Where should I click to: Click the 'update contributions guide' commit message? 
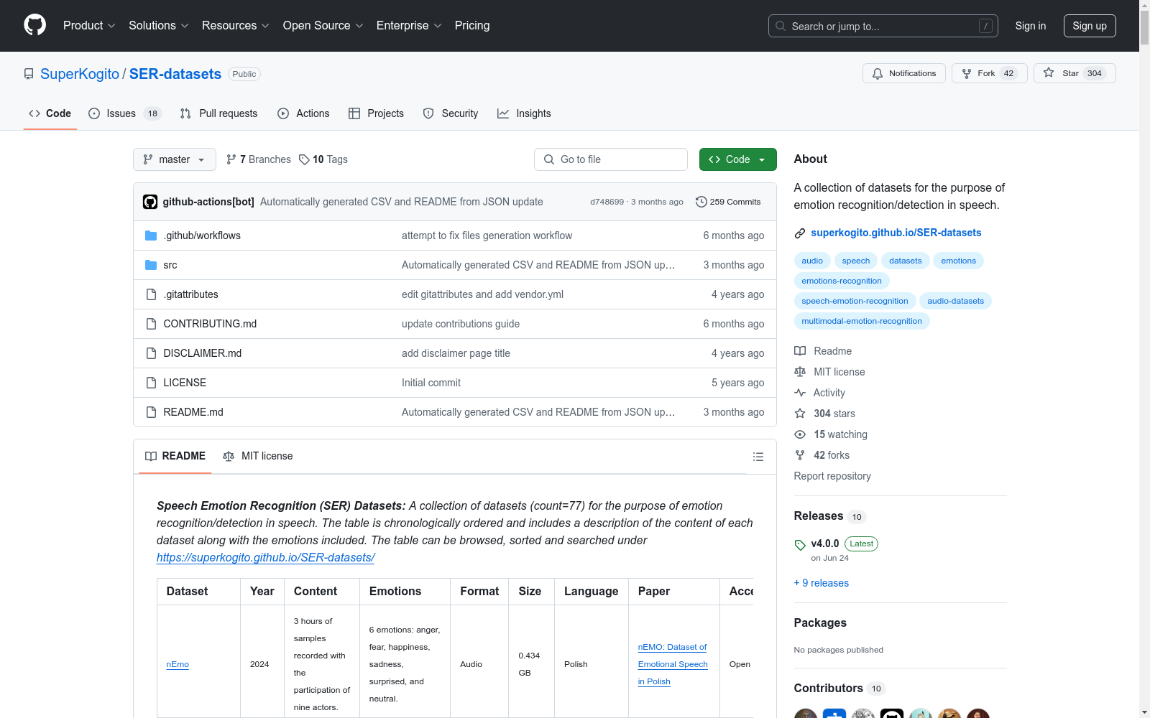(461, 324)
